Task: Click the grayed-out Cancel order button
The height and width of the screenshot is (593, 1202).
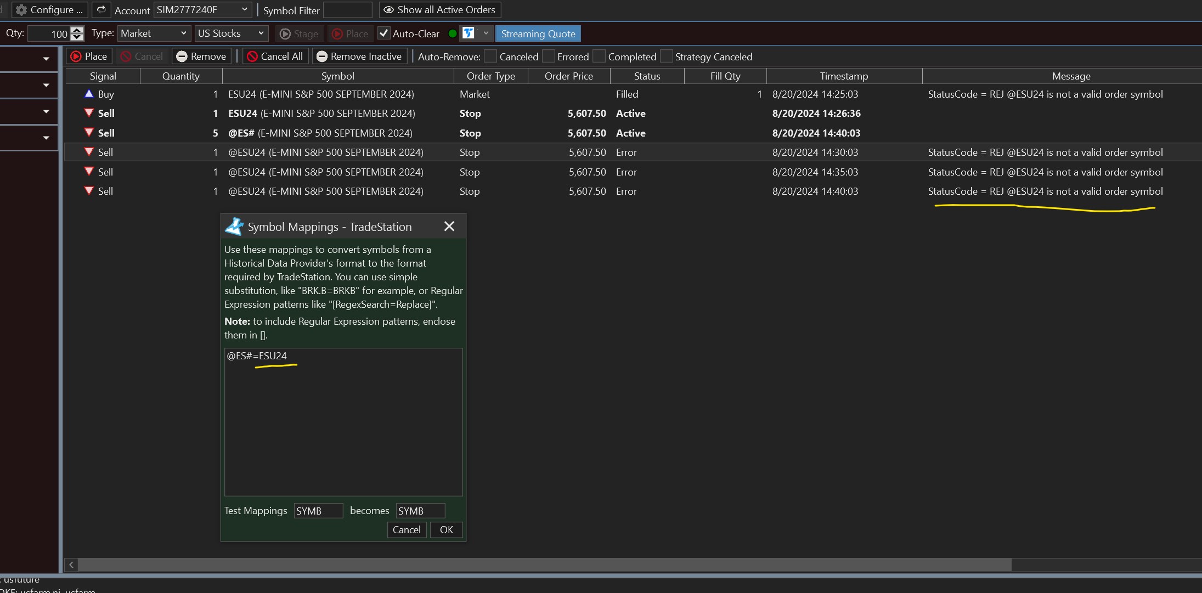Action: [x=142, y=57]
